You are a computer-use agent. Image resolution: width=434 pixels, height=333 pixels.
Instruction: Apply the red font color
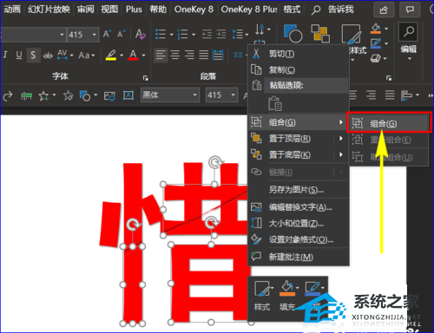point(133,55)
